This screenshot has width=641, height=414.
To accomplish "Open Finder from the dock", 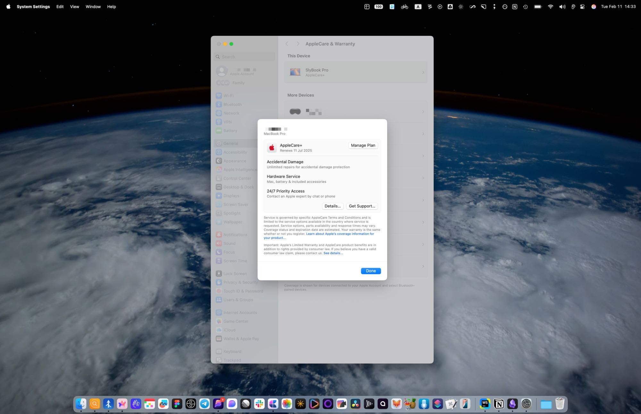I will 81,404.
